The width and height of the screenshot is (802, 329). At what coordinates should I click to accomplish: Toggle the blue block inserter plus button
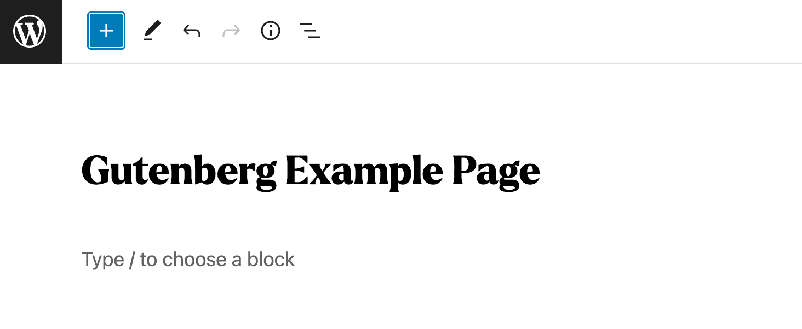(x=106, y=31)
